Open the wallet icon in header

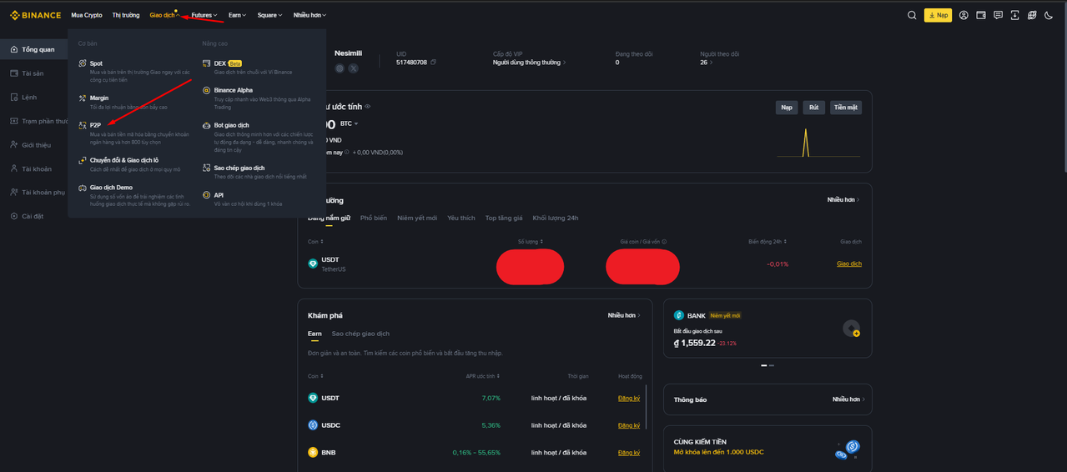(981, 15)
